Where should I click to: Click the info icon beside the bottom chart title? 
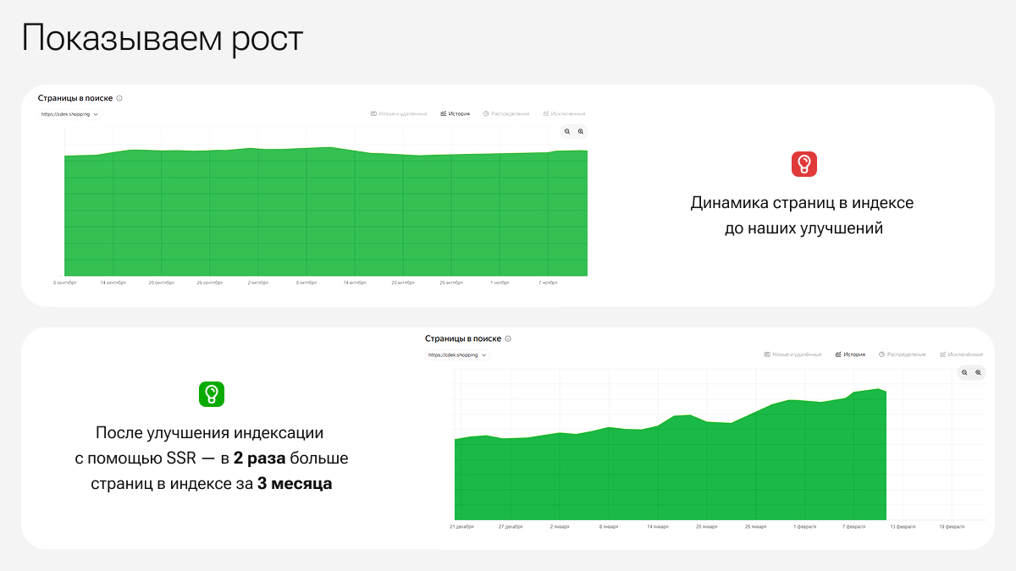(x=508, y=338)
